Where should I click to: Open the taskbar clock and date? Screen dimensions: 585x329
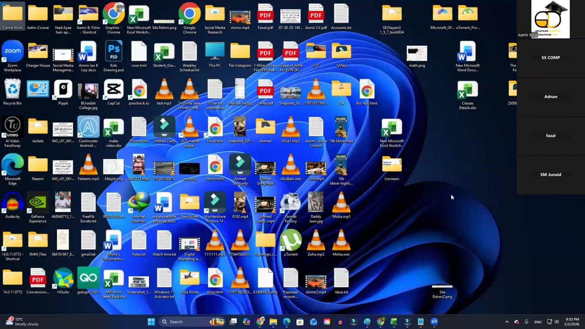(x=572, y=322)
